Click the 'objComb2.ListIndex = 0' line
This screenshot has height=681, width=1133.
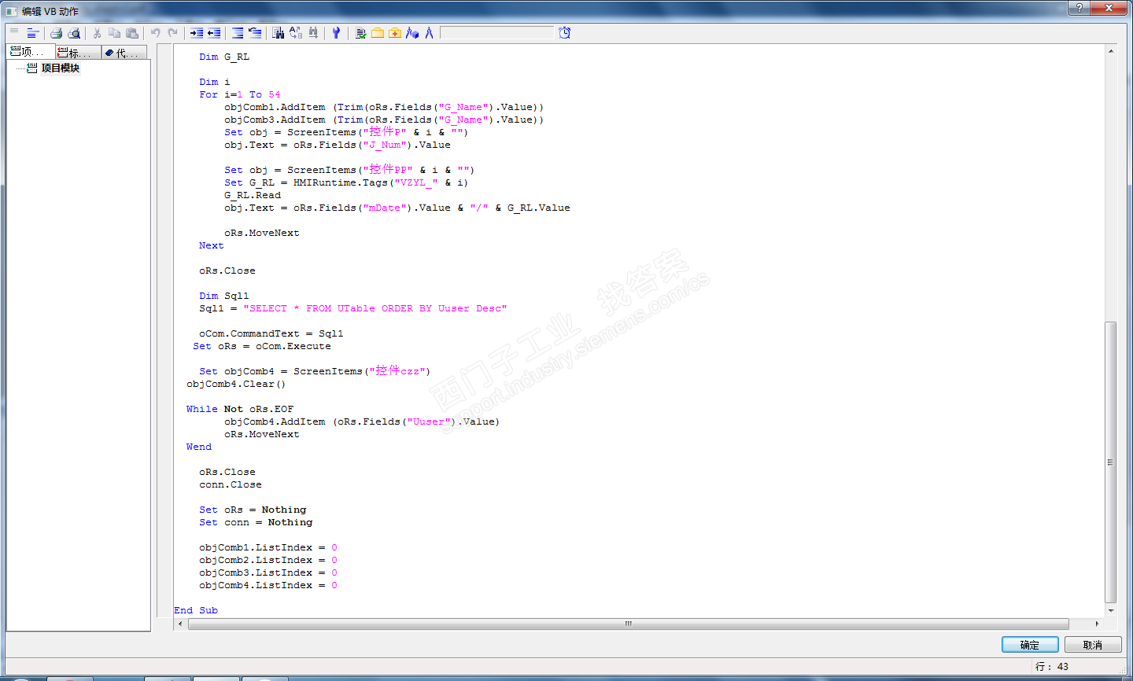[x=268, y=560]
